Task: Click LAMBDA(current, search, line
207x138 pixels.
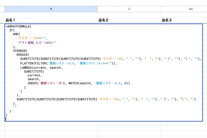Action: click(41, 68)
